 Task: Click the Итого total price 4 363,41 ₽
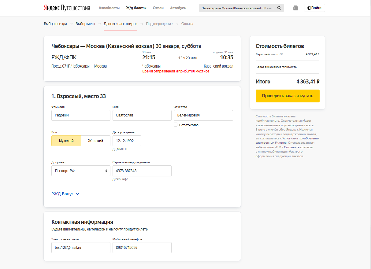[308, 82]
